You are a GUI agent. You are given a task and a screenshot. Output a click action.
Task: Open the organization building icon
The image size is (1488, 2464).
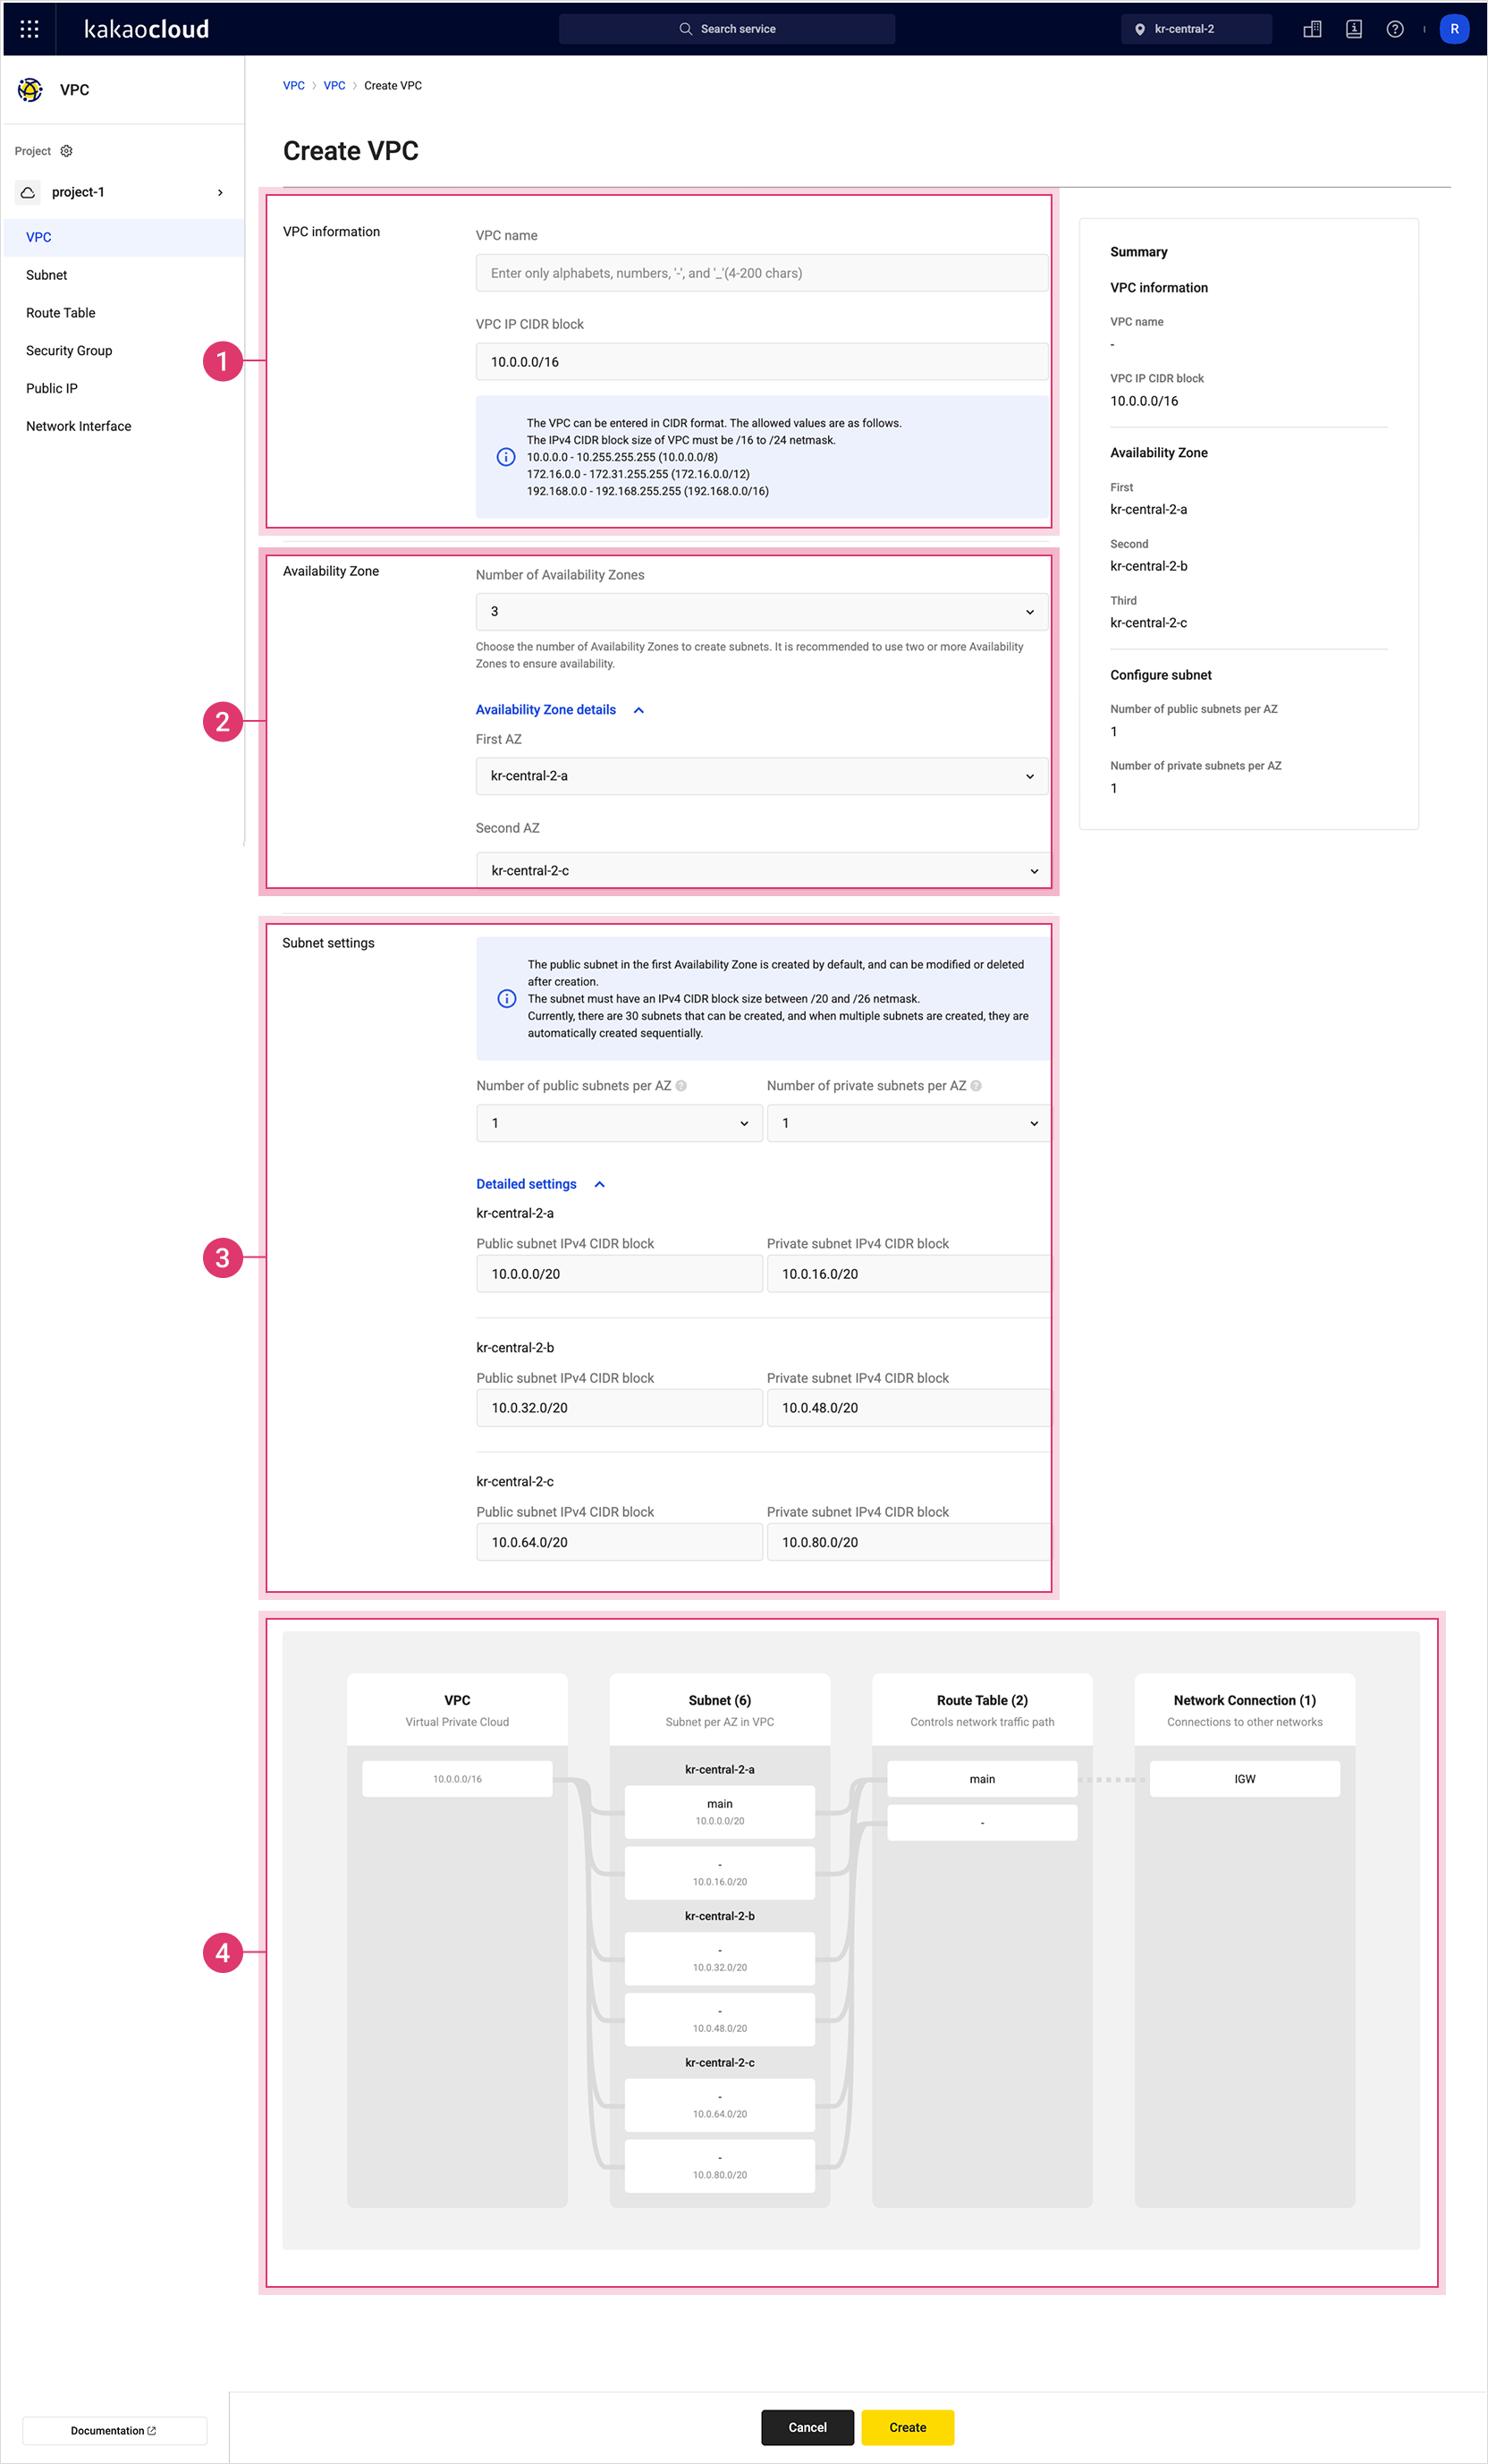click(x=1312, y=29)
